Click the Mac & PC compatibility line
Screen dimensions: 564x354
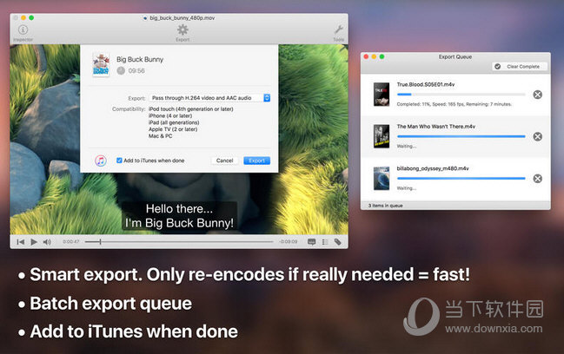160,136
